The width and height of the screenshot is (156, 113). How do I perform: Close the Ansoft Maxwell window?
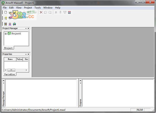coord(150,2)
